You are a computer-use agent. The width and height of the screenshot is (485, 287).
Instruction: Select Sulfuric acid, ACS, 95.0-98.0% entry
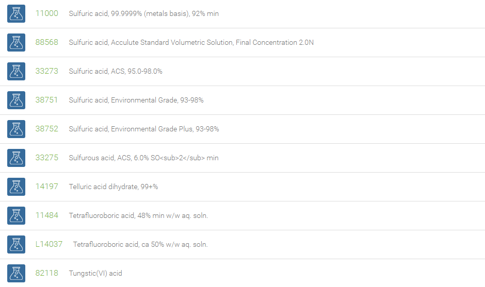(x=116, y=72)
